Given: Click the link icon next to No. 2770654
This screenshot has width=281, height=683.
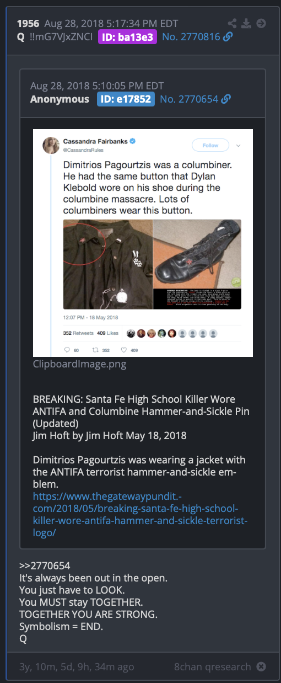Looking at the screenshot, I should point(225,99).
